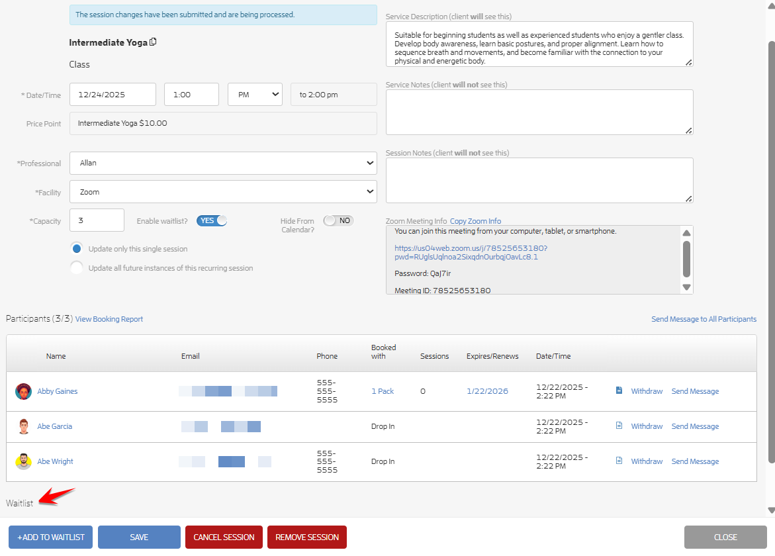This screenshot has width=775, height=556.
Task: Send Message to Abby Gaines
Action: (x=695, y=391)
